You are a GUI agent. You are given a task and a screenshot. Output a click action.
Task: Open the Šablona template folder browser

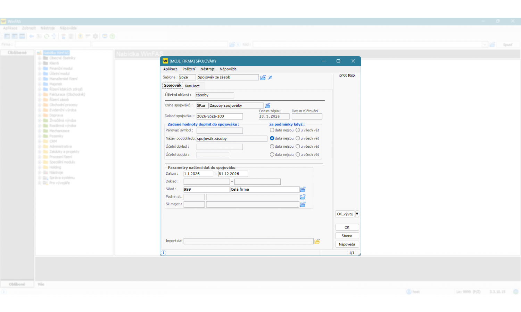point(263,78)
